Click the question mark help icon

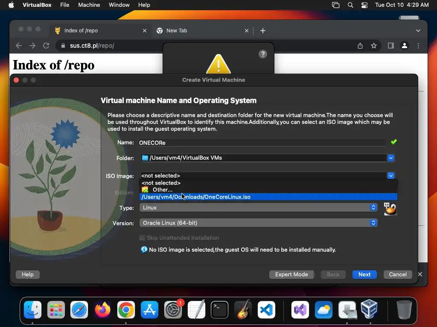tap(262, 54)
